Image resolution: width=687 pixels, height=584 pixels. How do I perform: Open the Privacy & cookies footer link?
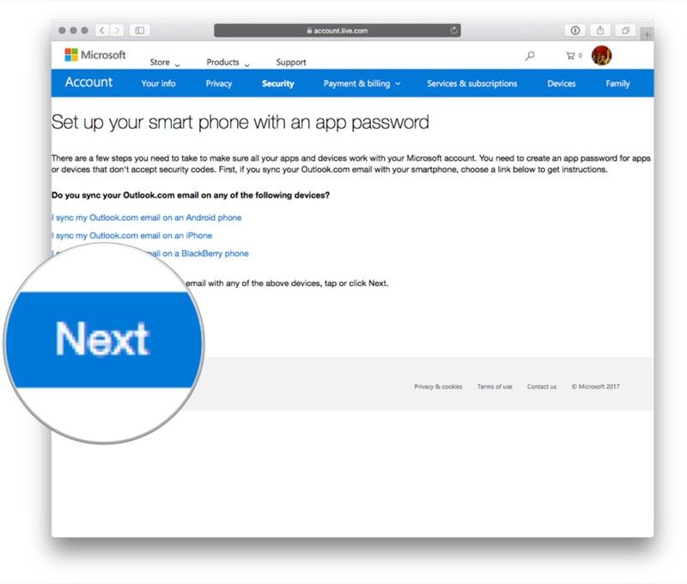click(438, 386)
